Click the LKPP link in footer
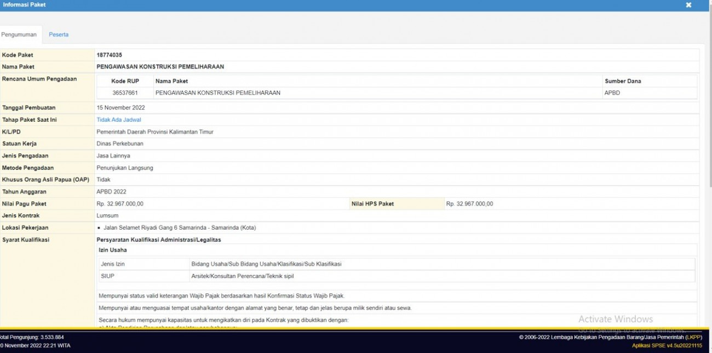 pos(693,337)
